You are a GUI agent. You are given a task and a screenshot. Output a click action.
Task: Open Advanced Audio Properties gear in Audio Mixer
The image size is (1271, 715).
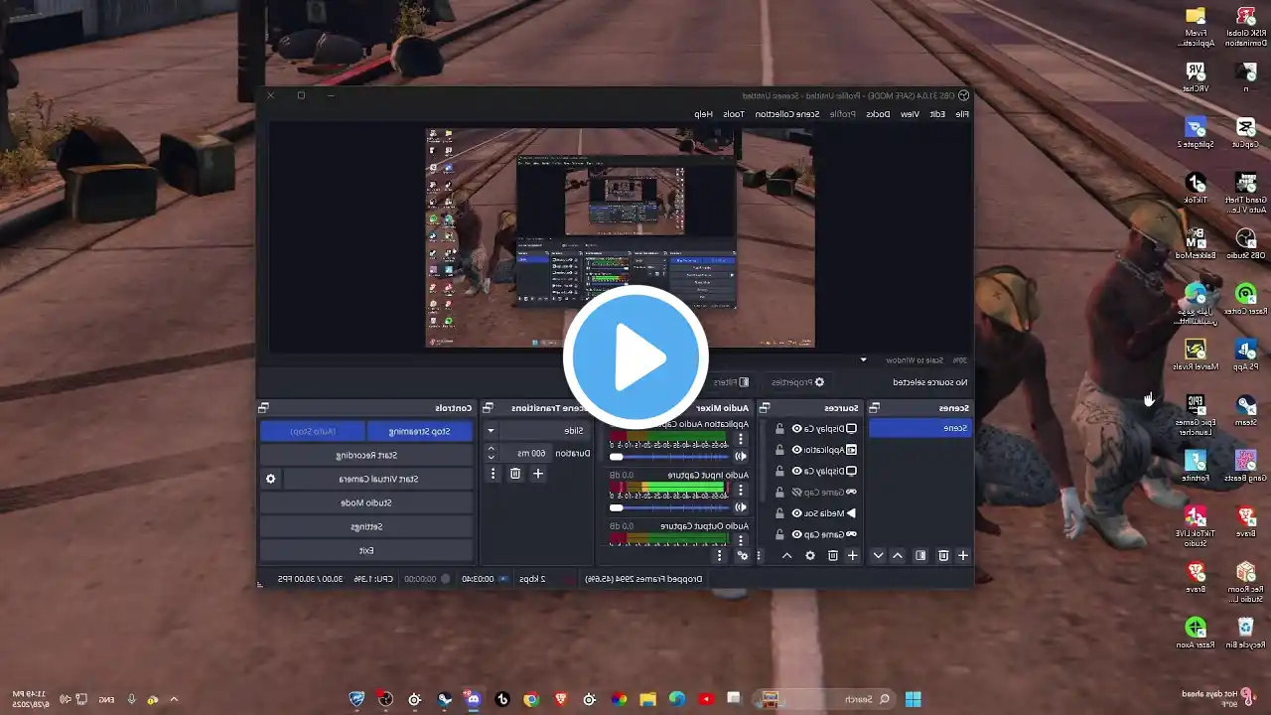(742, 555)
